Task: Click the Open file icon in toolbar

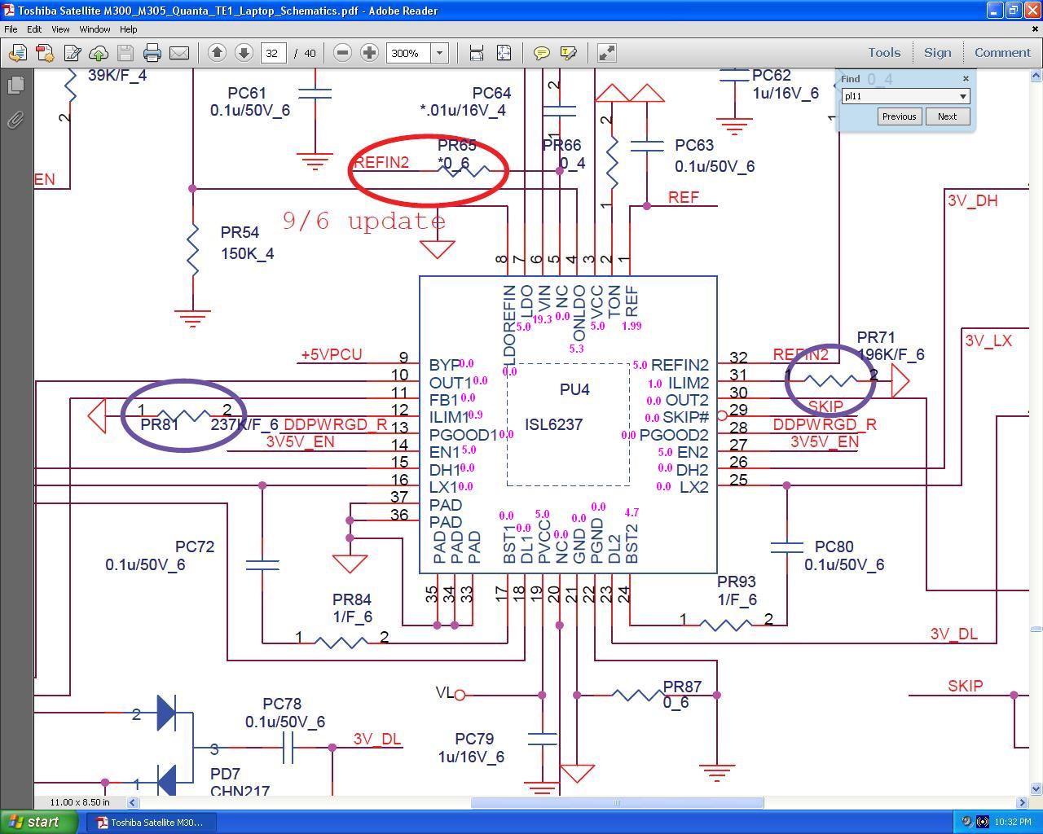Action: click(17, 53)
